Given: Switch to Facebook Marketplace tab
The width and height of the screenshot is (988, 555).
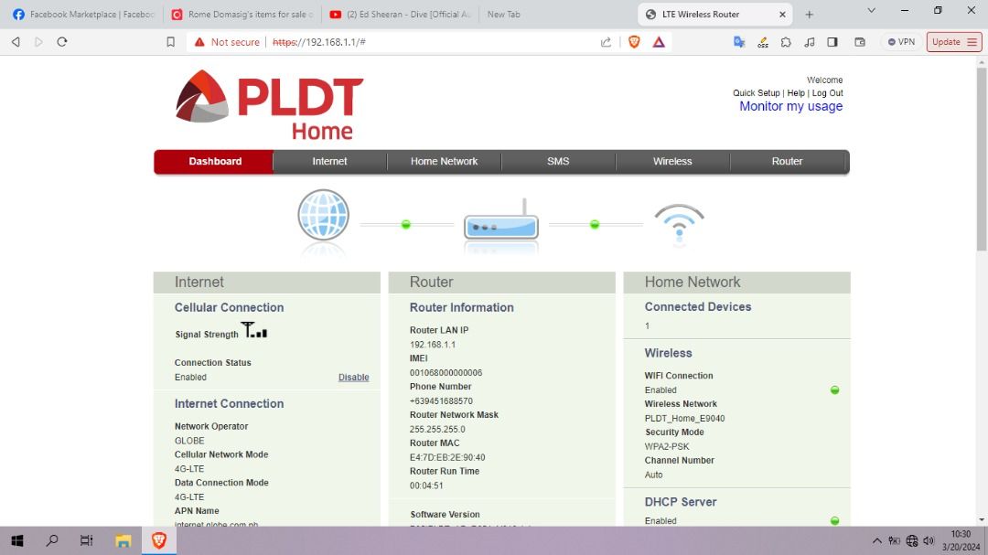Looking at the screenshot, I should [82, 14].
